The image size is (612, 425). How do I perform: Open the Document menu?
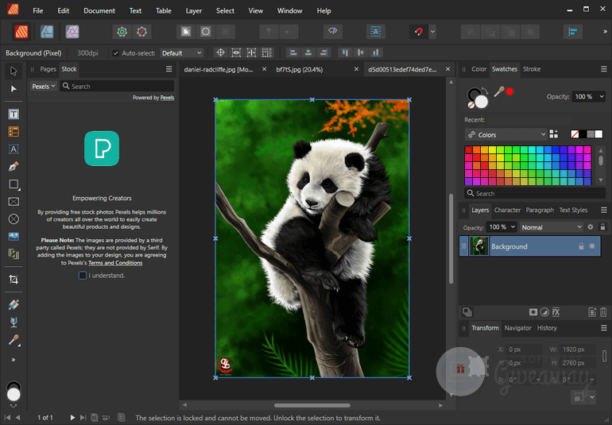click(99, 10)
